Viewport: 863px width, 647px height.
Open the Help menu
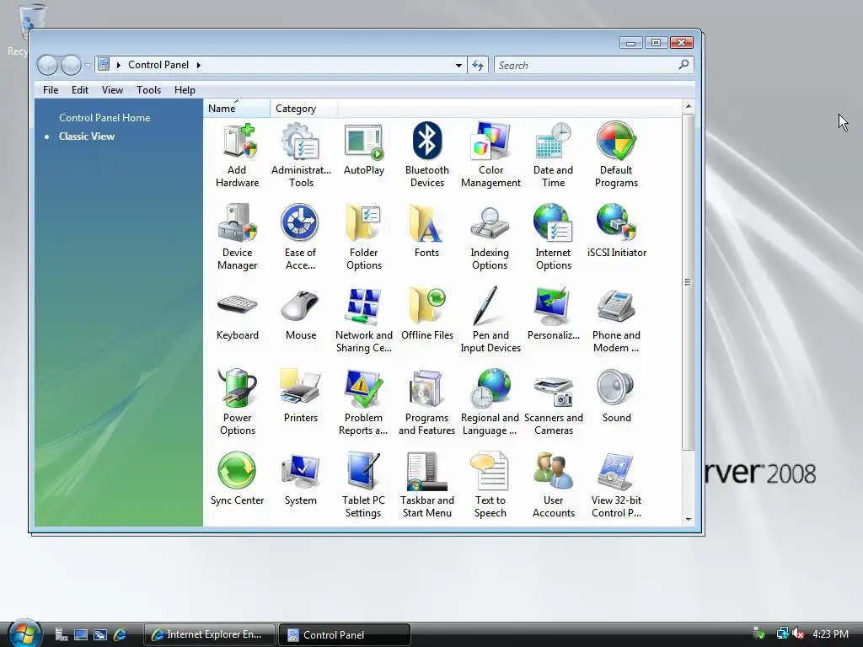click(x=185, y=89)
